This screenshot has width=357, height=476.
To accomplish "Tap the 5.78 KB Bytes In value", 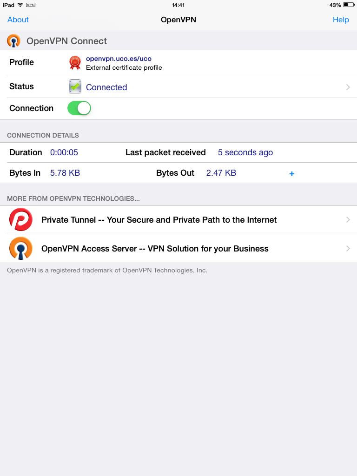I will point(65,173).
